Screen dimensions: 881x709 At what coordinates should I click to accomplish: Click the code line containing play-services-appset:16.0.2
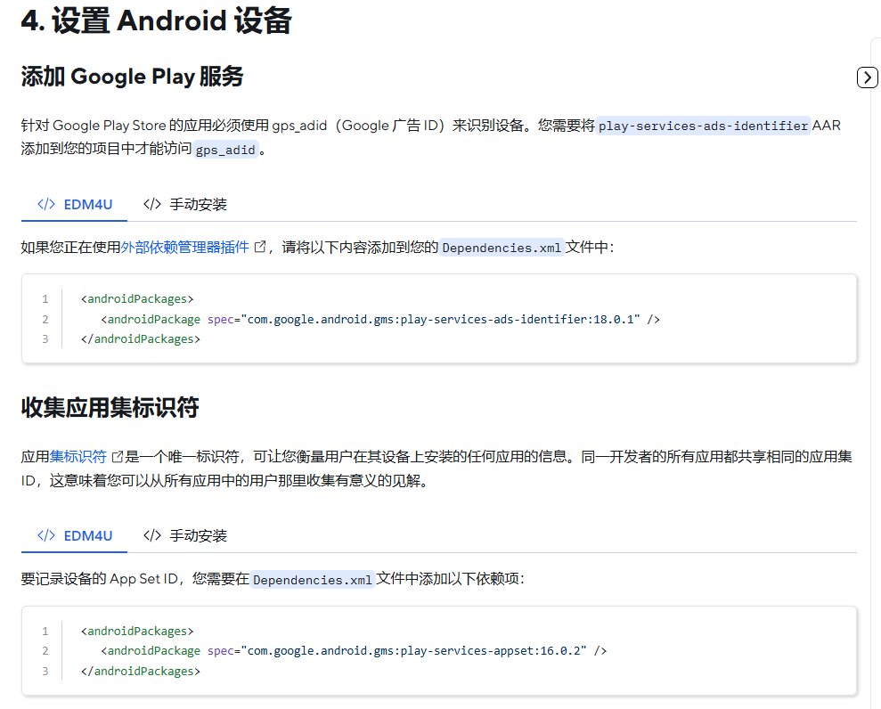point(354,650)
